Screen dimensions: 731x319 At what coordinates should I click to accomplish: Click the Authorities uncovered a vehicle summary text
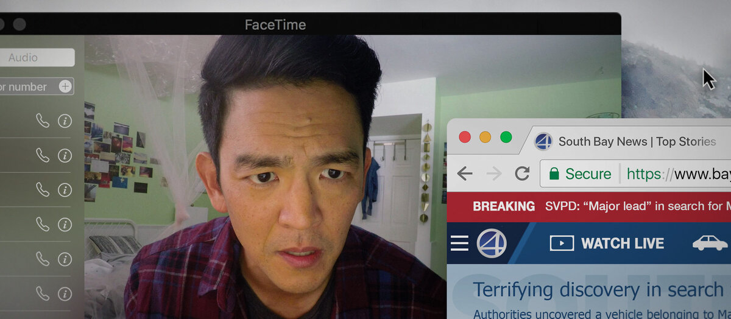point(602,314)
